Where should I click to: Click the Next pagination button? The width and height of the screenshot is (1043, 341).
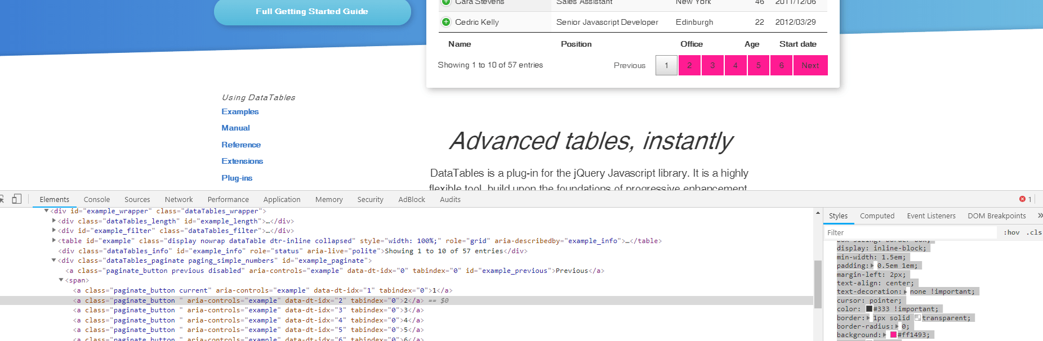[x=810, y=65]
